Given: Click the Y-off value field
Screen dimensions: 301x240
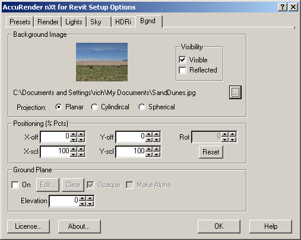Looking at the screenshot, I should [131, 137].
